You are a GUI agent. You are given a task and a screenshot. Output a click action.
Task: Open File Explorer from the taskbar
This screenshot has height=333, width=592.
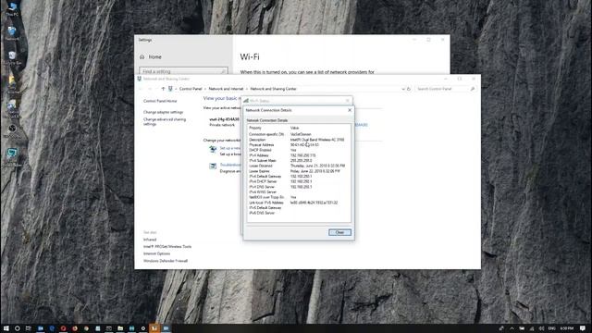click(x=120, y=328)
